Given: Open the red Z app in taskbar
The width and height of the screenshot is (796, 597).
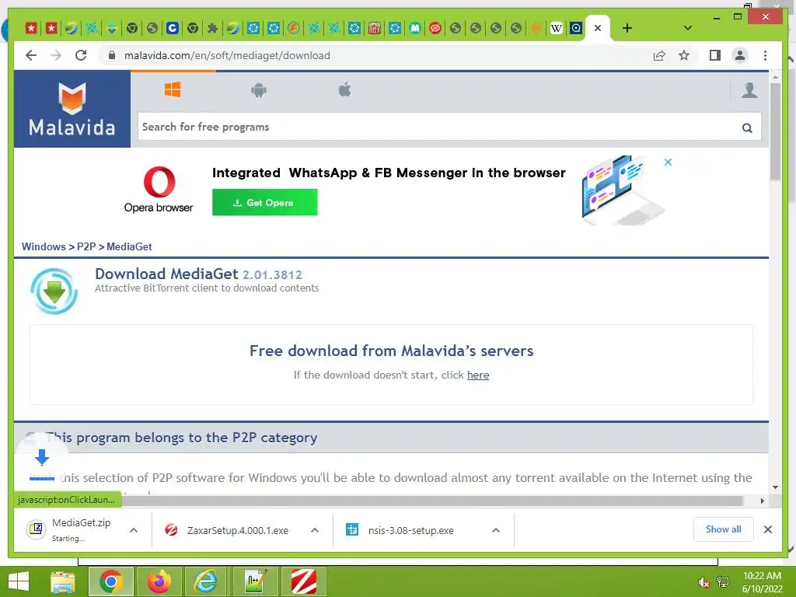Looking at the screenshot, I should pyautogui.click(x=304, y=581).
